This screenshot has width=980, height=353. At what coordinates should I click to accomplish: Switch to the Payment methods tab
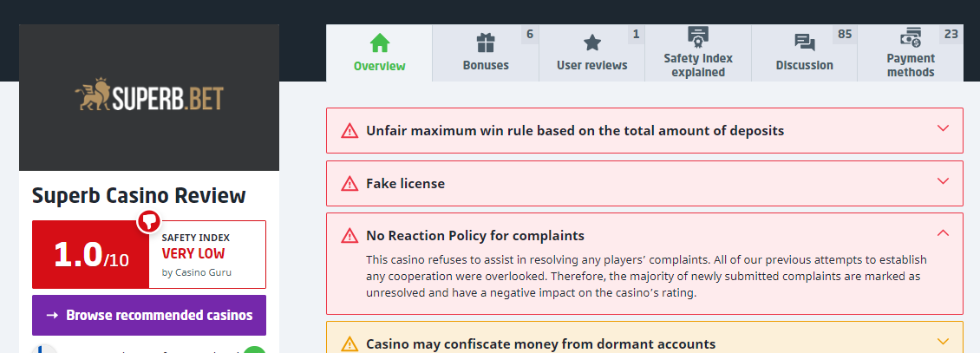[x=911, y=65]
